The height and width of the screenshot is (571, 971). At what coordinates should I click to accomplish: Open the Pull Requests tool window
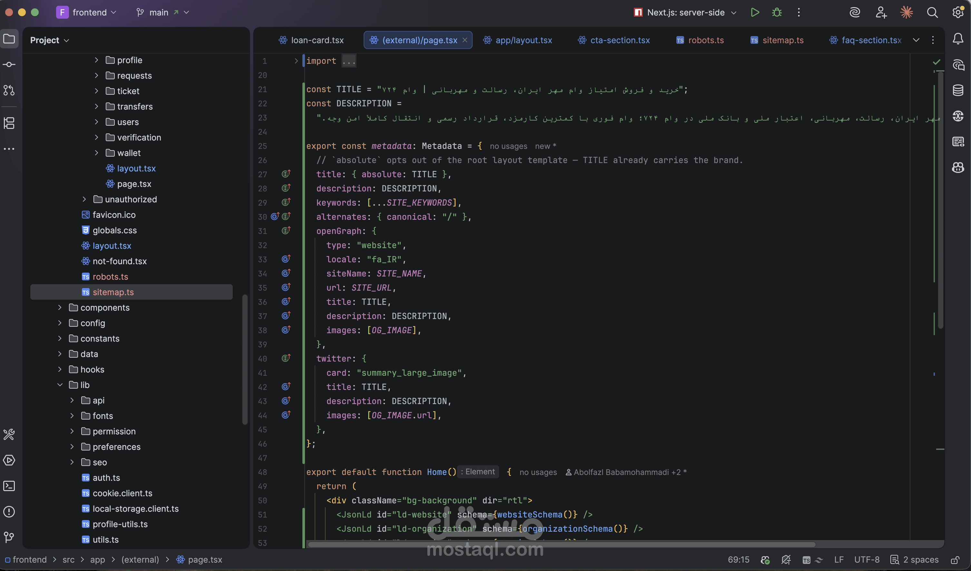(x=9, y=90)
